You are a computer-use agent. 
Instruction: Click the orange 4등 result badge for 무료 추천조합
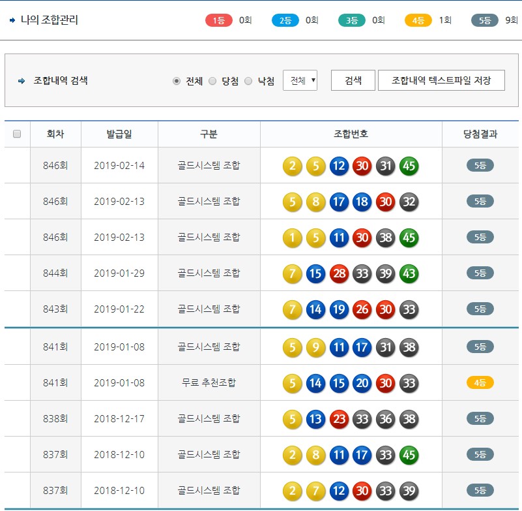(480, 382)
